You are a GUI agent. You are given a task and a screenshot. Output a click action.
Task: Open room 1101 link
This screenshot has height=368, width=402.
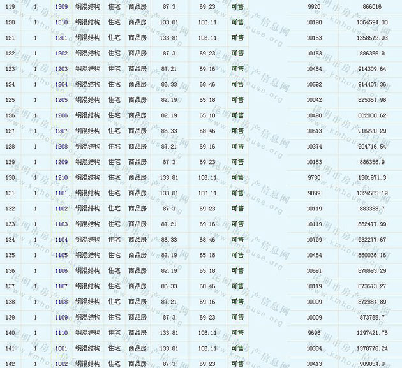61,193
